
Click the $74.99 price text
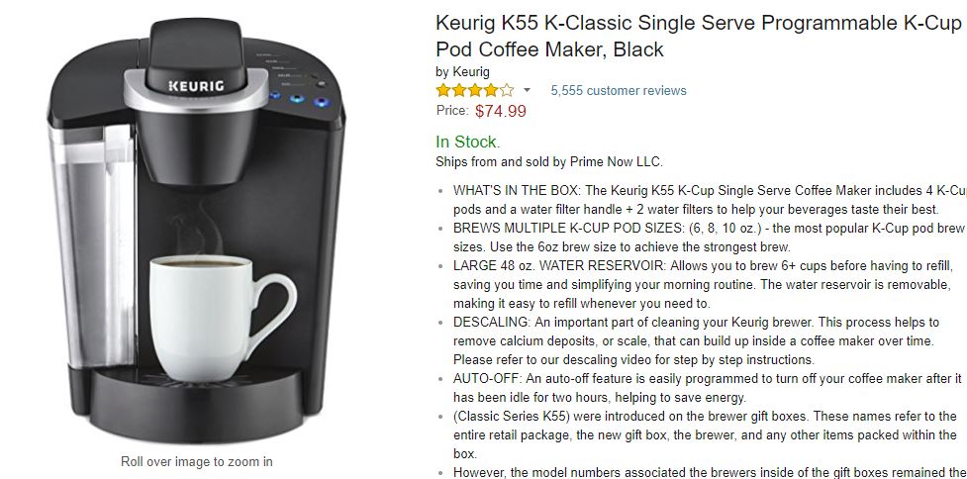tap(500, 112)
